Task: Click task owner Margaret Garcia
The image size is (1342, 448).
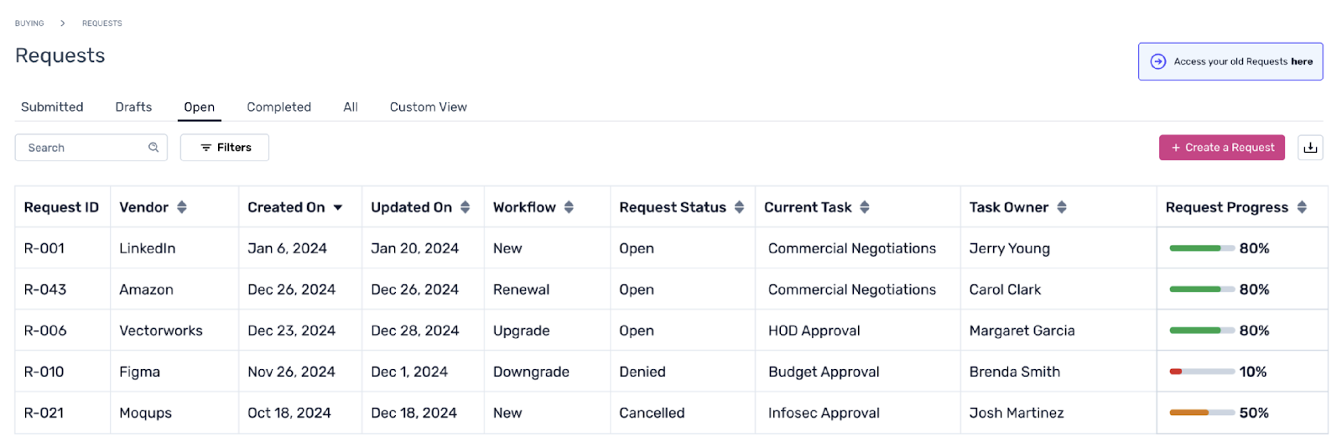Action: 1022,331
